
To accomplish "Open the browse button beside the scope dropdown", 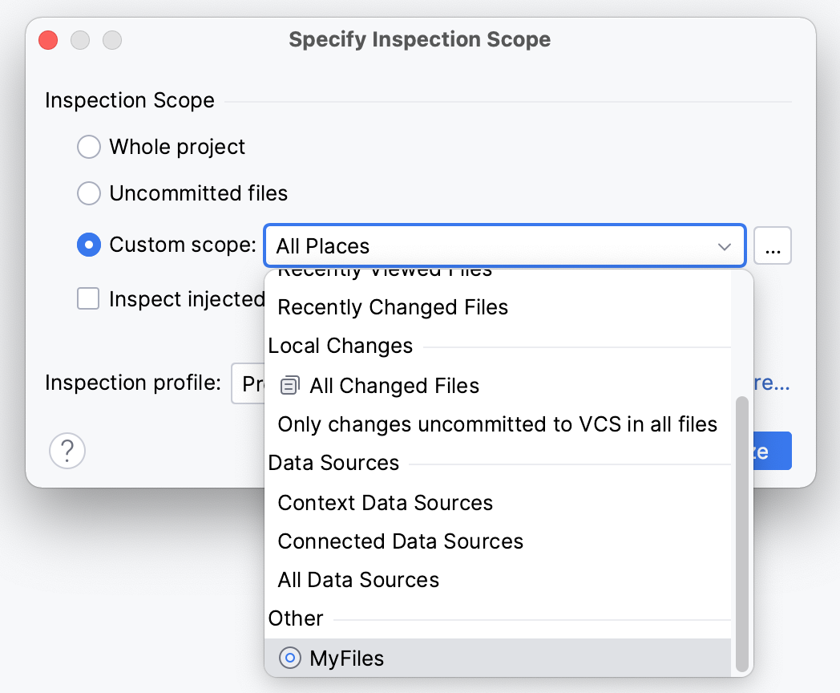I will (772, 245).
